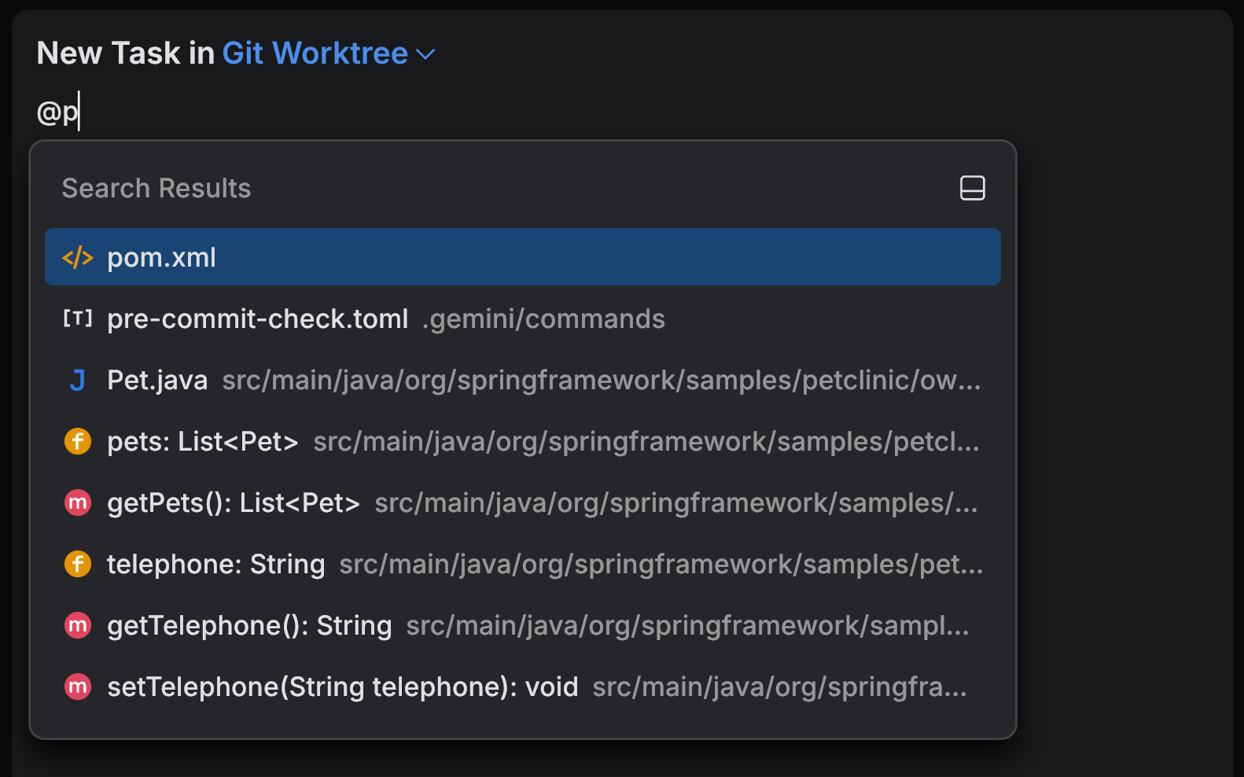Select the Pet.java result
The height and width of the screenshot is (777, 1244).
pos(523,380)
